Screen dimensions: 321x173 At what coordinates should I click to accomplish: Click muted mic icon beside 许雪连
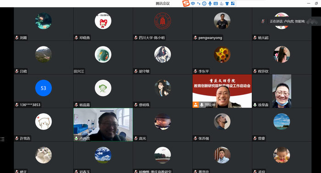(x=17, y=139)
